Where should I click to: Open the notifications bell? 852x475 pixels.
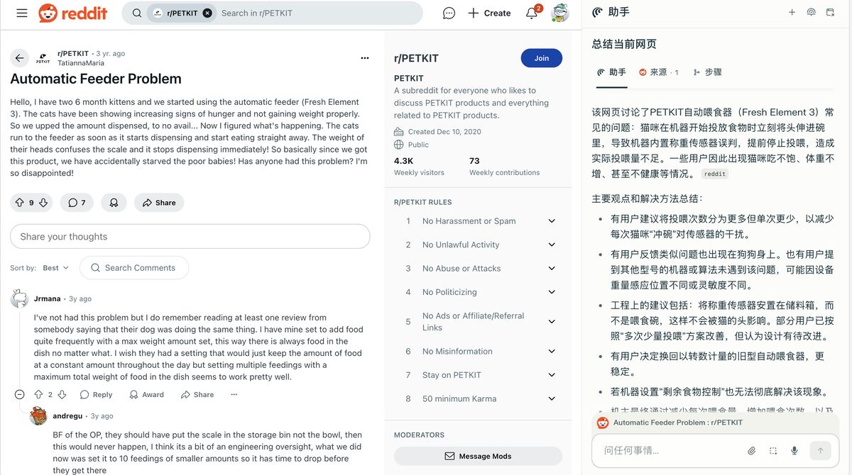[x=531, y=13]
